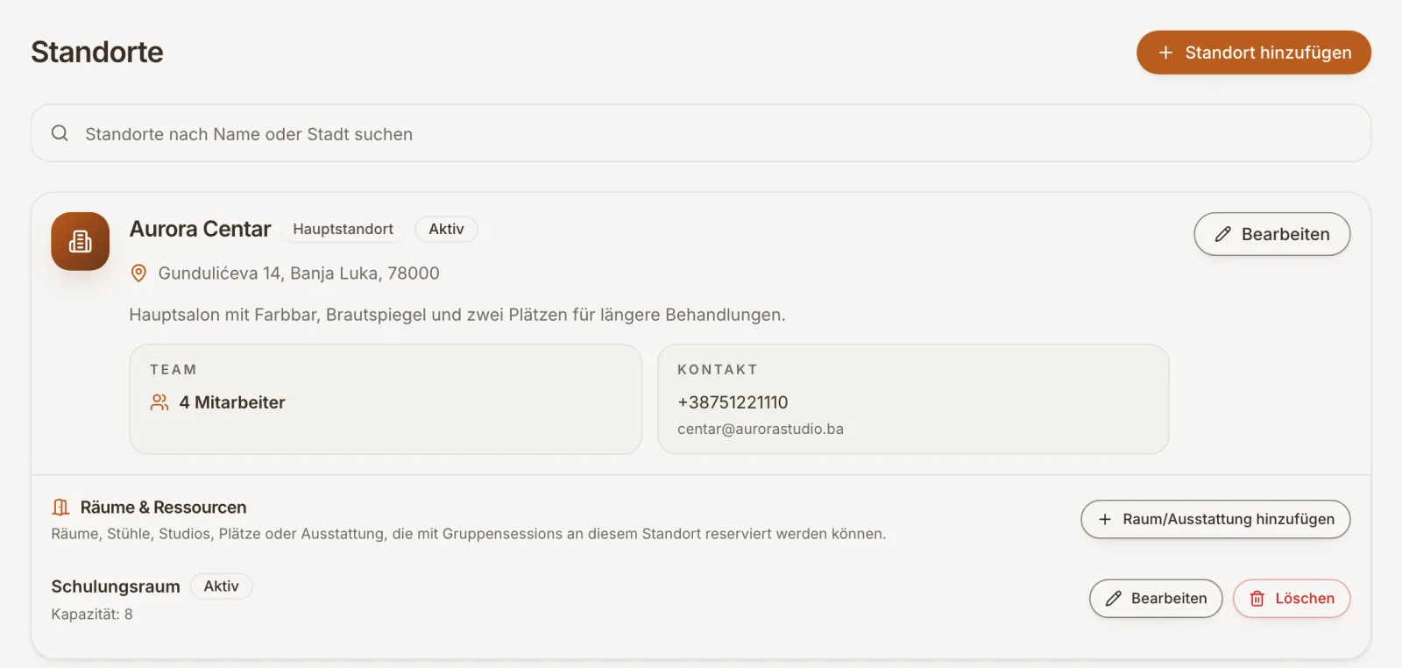1402x668 pixels.
Task: Click the Aurora Centar building icon
Action: tap(80, 241)
